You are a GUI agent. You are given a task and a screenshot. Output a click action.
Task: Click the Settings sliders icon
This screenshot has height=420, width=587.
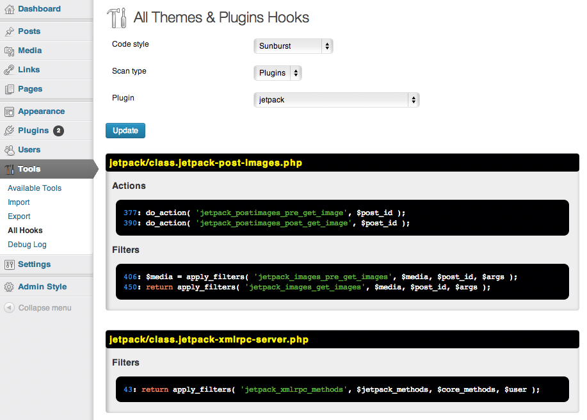click(x=10, y=264)
